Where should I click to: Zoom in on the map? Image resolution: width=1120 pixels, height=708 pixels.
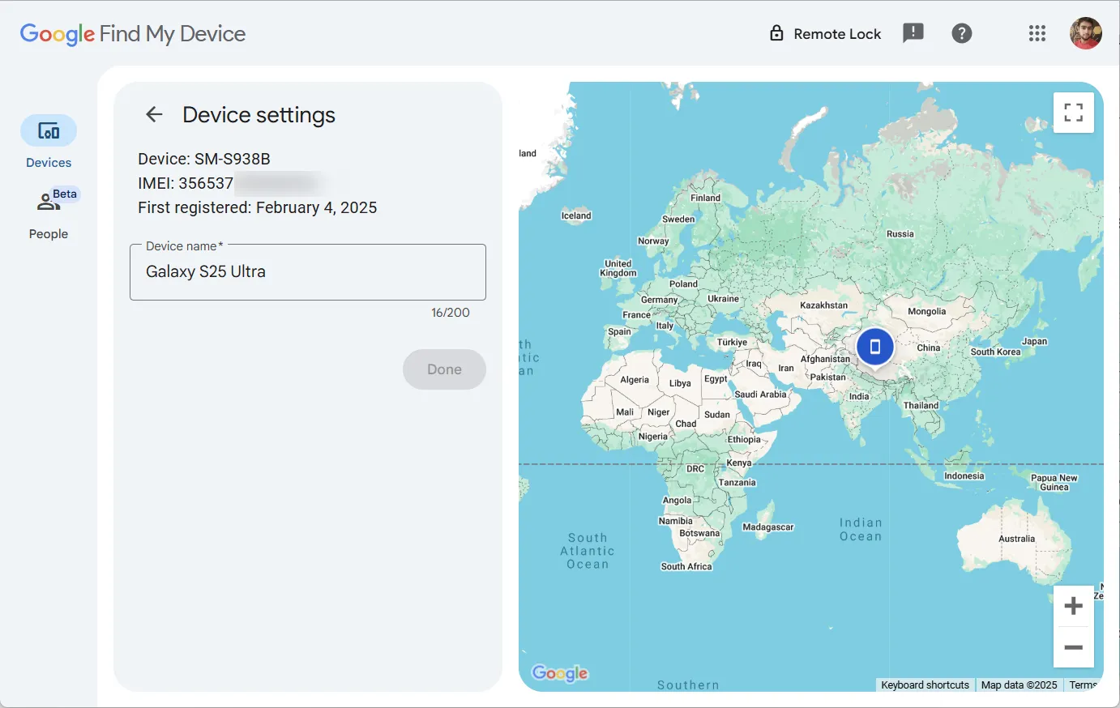(x=1073, y=605)
